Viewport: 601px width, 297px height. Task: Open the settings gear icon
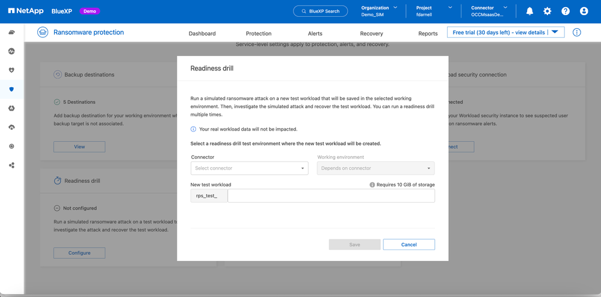point(547,11)
